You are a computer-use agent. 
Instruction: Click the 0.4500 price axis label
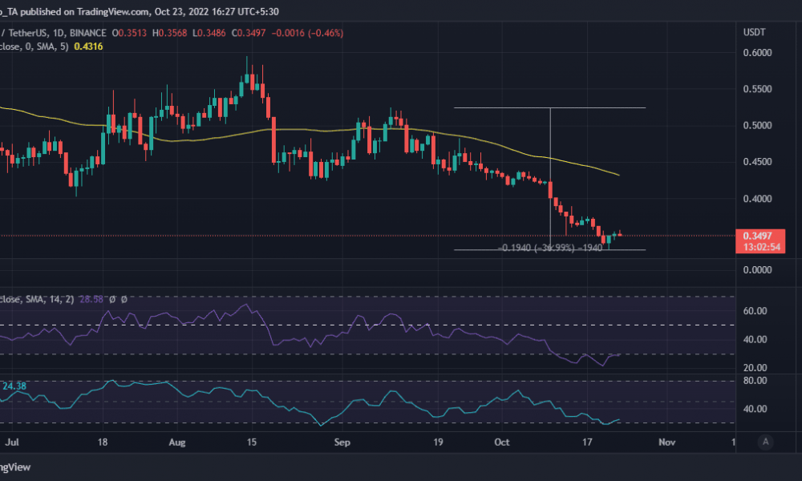click(x=758, y=161)
